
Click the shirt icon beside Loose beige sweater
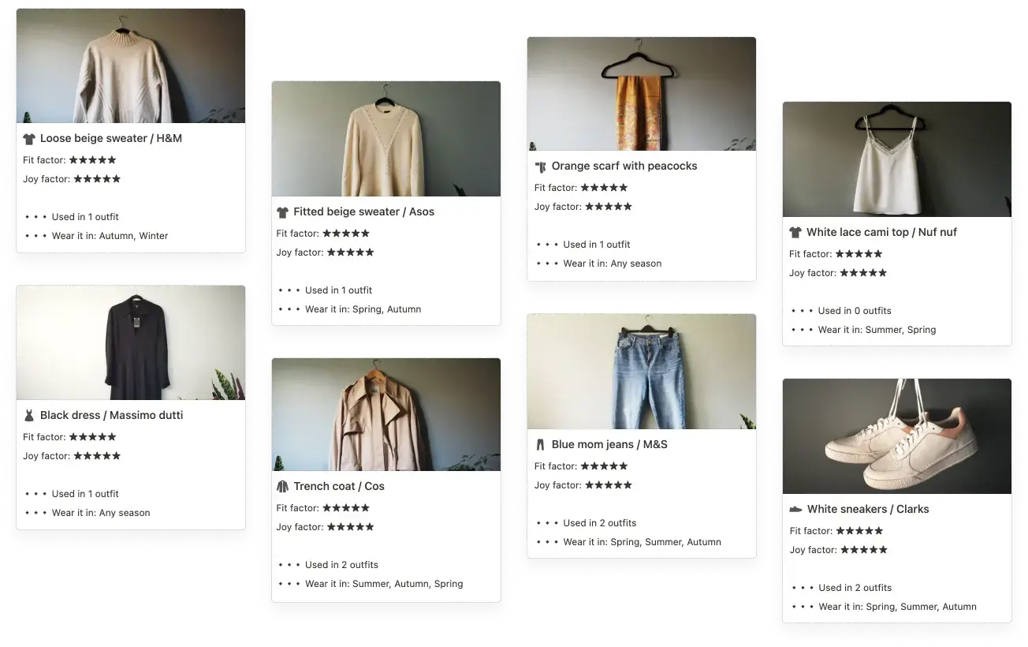[29, 139]
